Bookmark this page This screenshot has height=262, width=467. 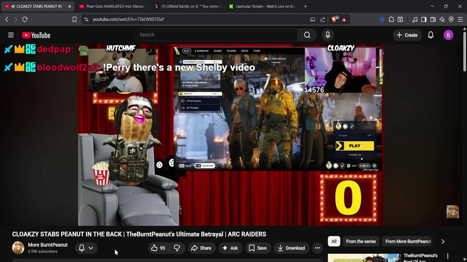pos(74,19)
